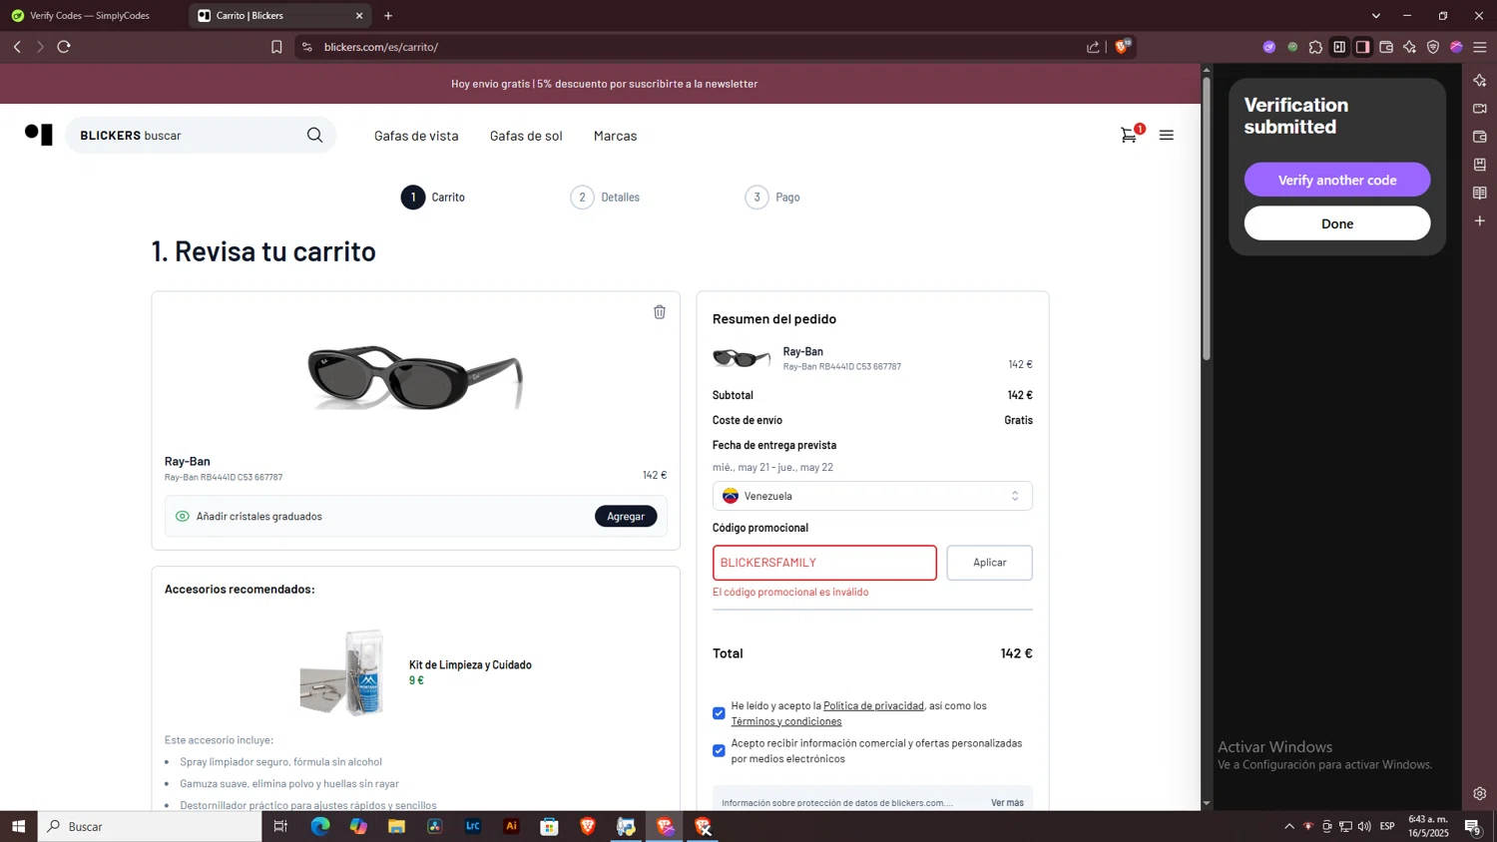Open Adobe Illustrator from taskbar

click(x=511, y=826)
